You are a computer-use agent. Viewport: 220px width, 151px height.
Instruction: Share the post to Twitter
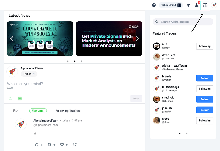75,145
